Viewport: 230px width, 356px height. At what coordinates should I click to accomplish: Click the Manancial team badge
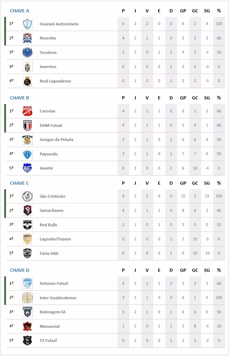(x=27, y=326)
